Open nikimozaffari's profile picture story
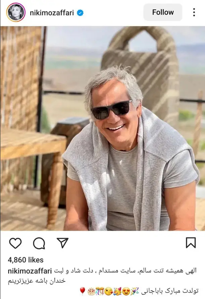Image resolution: width=205 pixels, height=299 pixels. [x=15, y=12]
